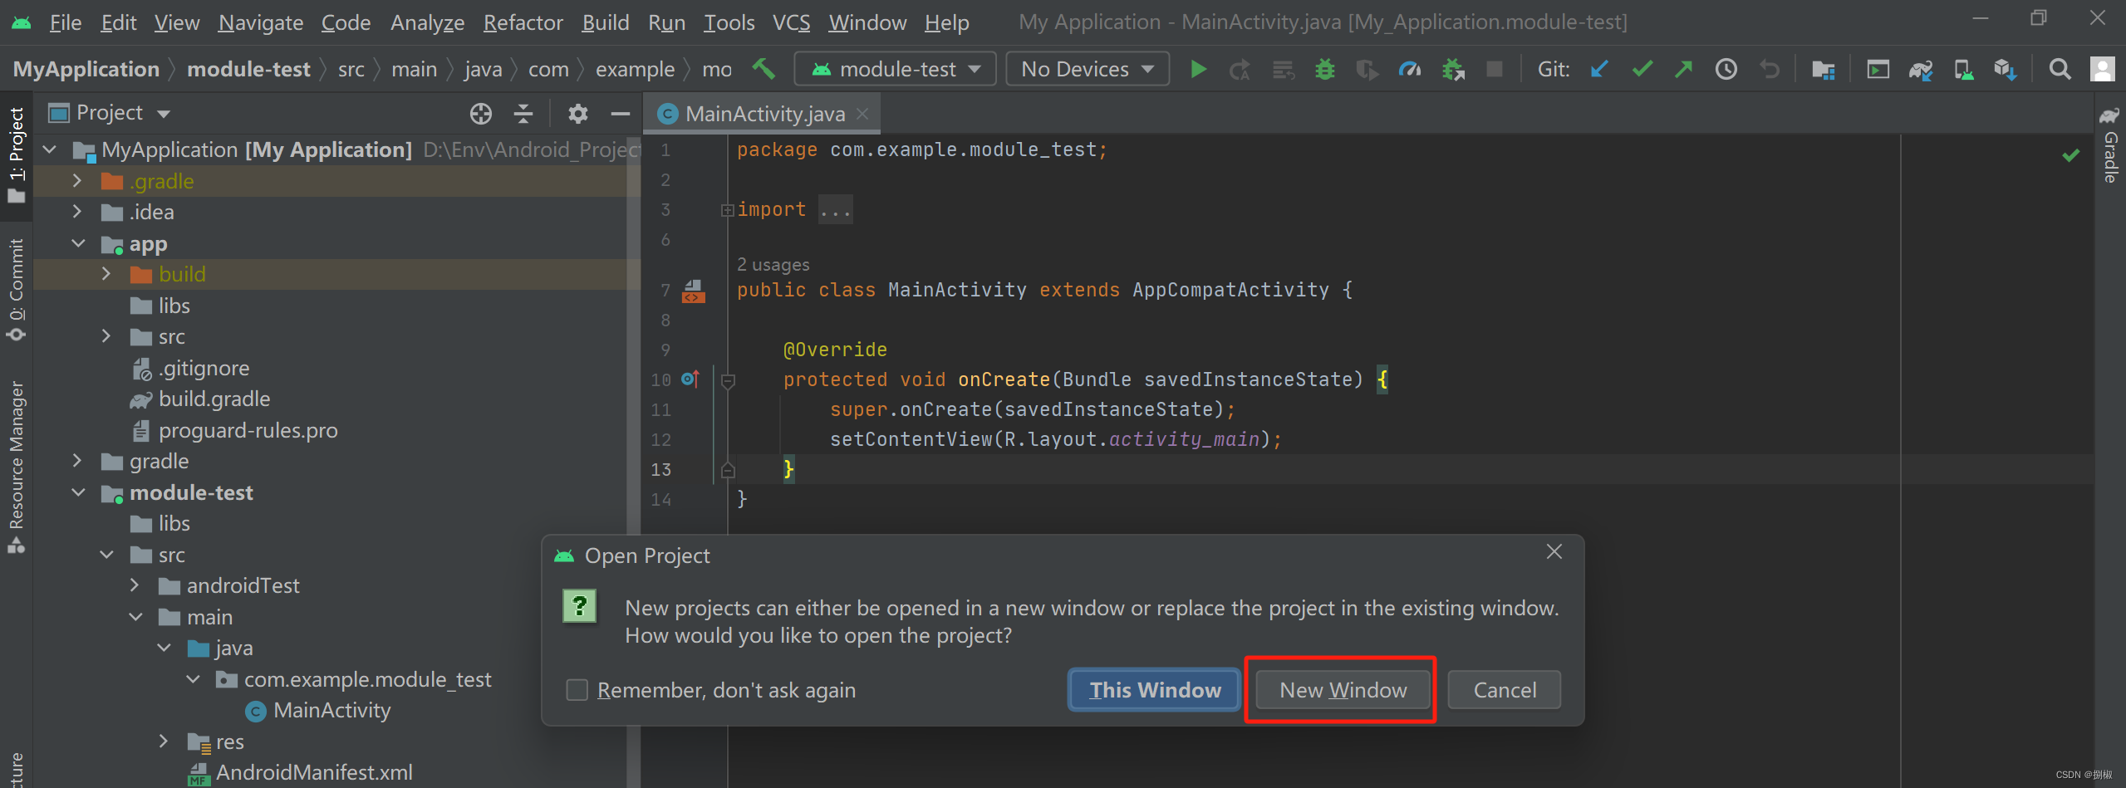
Task: Select .gitignore file in tree
Action: tap(204, 368)
